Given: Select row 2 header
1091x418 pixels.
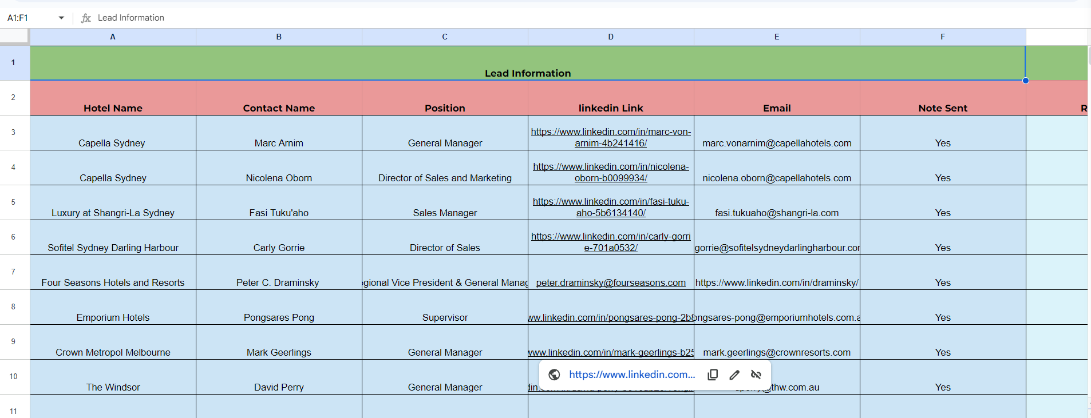Looking at the screenshot, I should (x=14, y=98).
